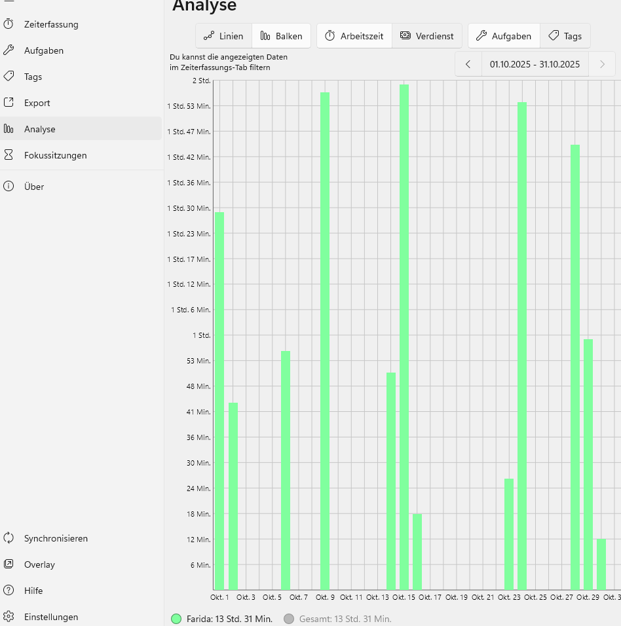
Task: Group chart by Aufgaben
Action: click(504, 36)
